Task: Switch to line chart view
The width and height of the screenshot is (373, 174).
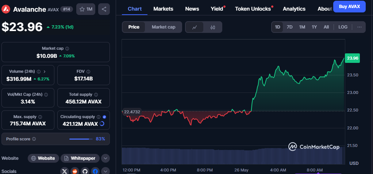Action: coord(195,27)
